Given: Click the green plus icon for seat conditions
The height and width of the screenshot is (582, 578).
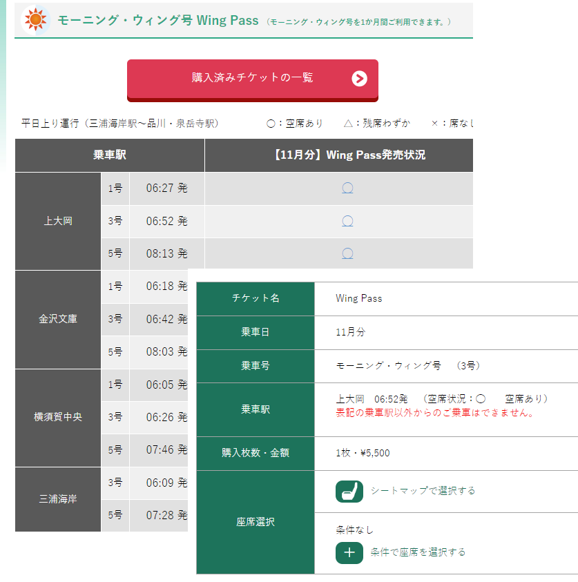Looking at the screenshot, I should (x=349, y=552).
